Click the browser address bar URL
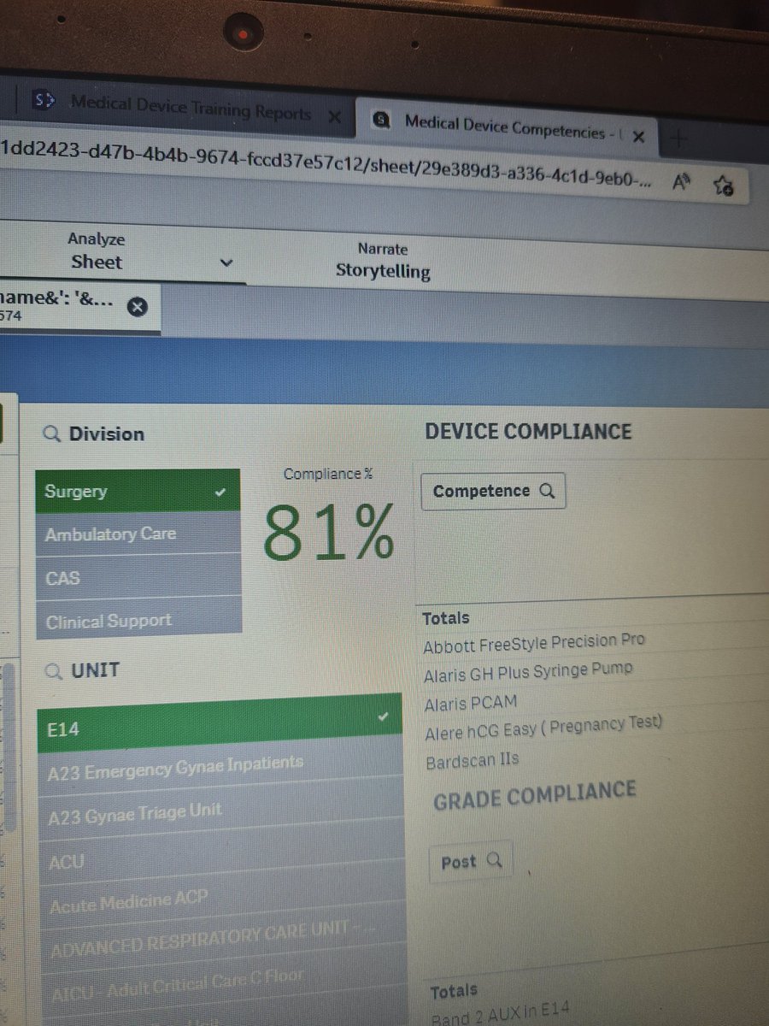The image size is (769, 1026). pos(325,164)
